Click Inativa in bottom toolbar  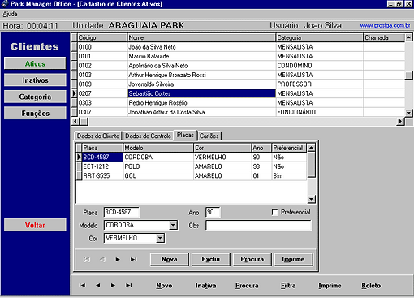coord(205,286)
